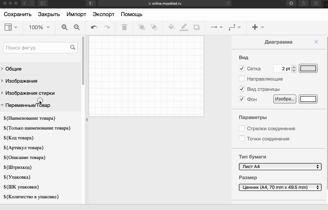Click the zoom in magnifier icon
Screen dimensions: 328x210
pos(64,27)
